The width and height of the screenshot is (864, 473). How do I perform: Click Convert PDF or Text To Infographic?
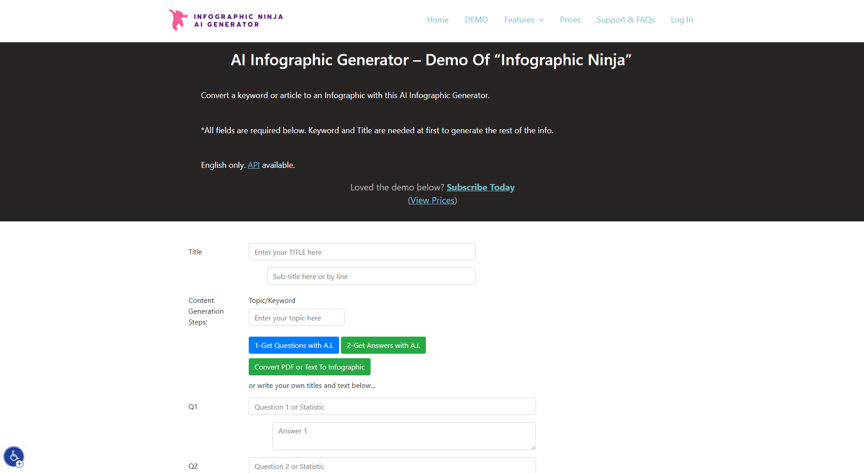[x=309, y=367]
